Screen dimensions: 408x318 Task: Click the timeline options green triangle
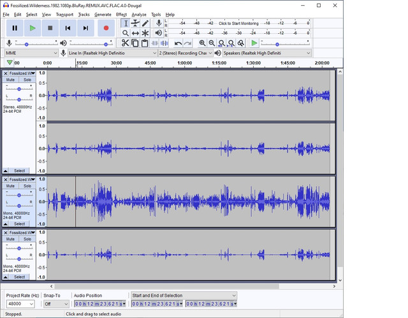coord(10,62)
